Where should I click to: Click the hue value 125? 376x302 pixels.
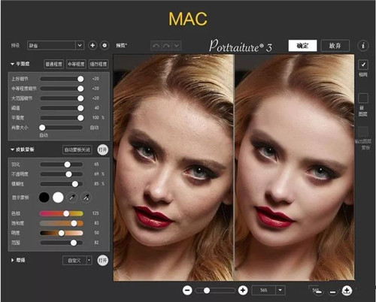tap(96, 213)
